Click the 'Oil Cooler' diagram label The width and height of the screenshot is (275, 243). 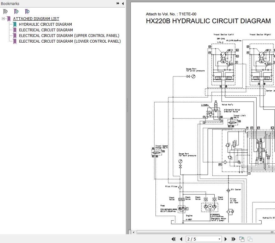(236, 190)
